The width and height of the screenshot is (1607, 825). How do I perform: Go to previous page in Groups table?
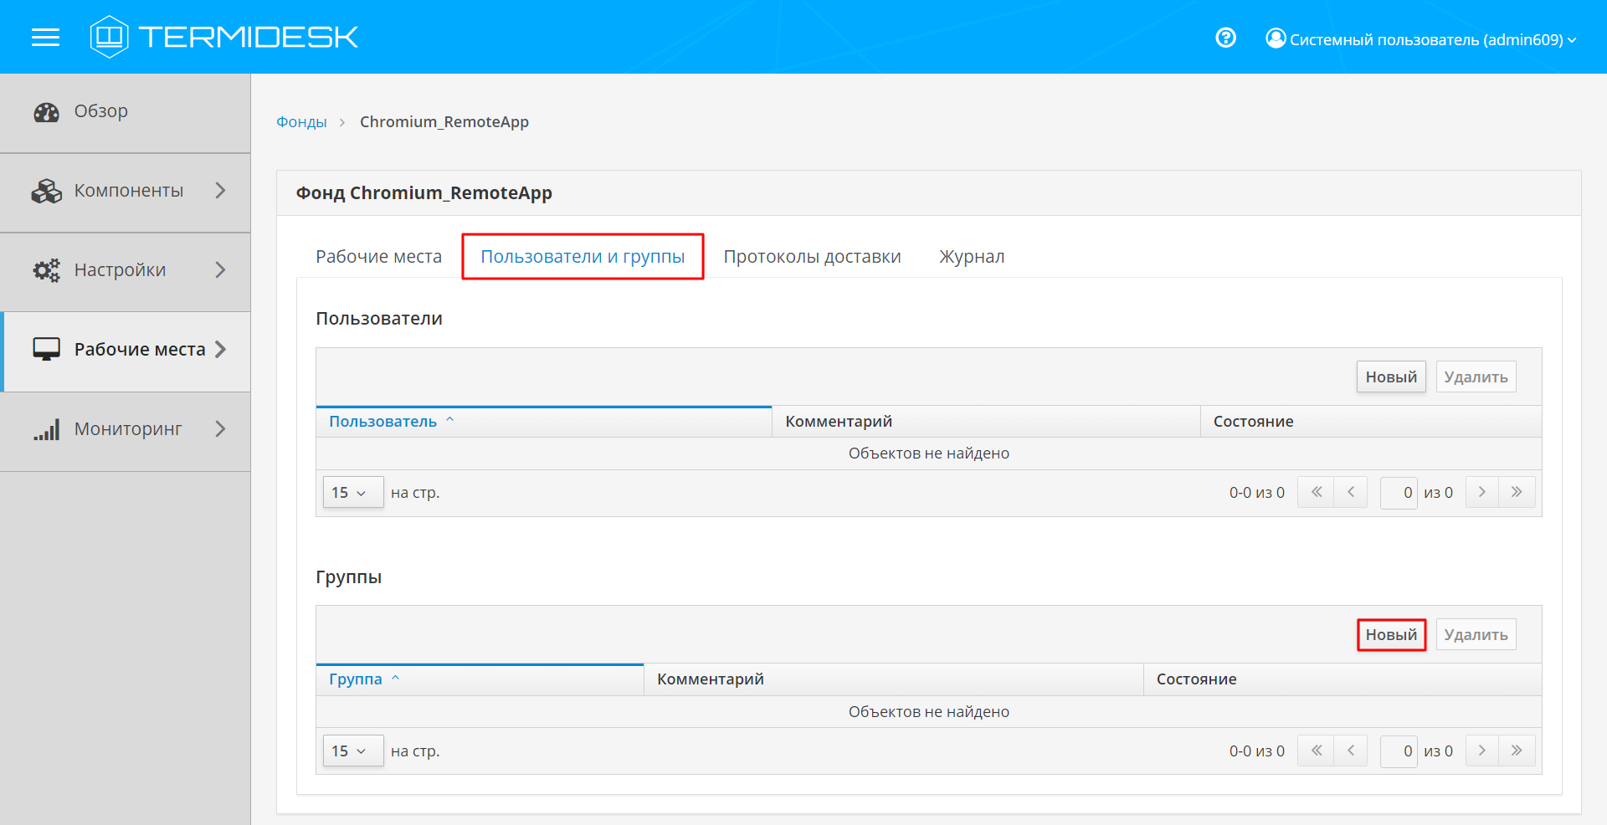(x=1350, y=751)
